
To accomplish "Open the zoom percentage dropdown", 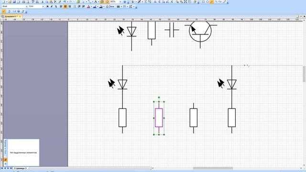I will pyautogui.click(x=120, y=2).
